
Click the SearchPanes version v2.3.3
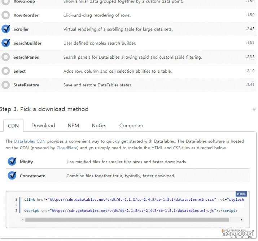pyautogui.click(x=250, y=57)
